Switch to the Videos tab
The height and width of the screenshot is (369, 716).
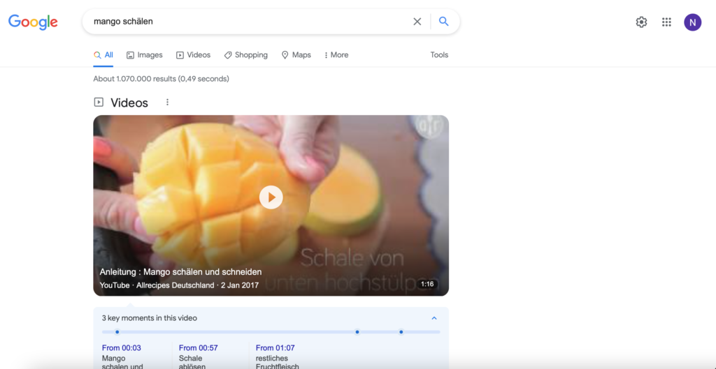pyautogui.click(x=193, y=54)
